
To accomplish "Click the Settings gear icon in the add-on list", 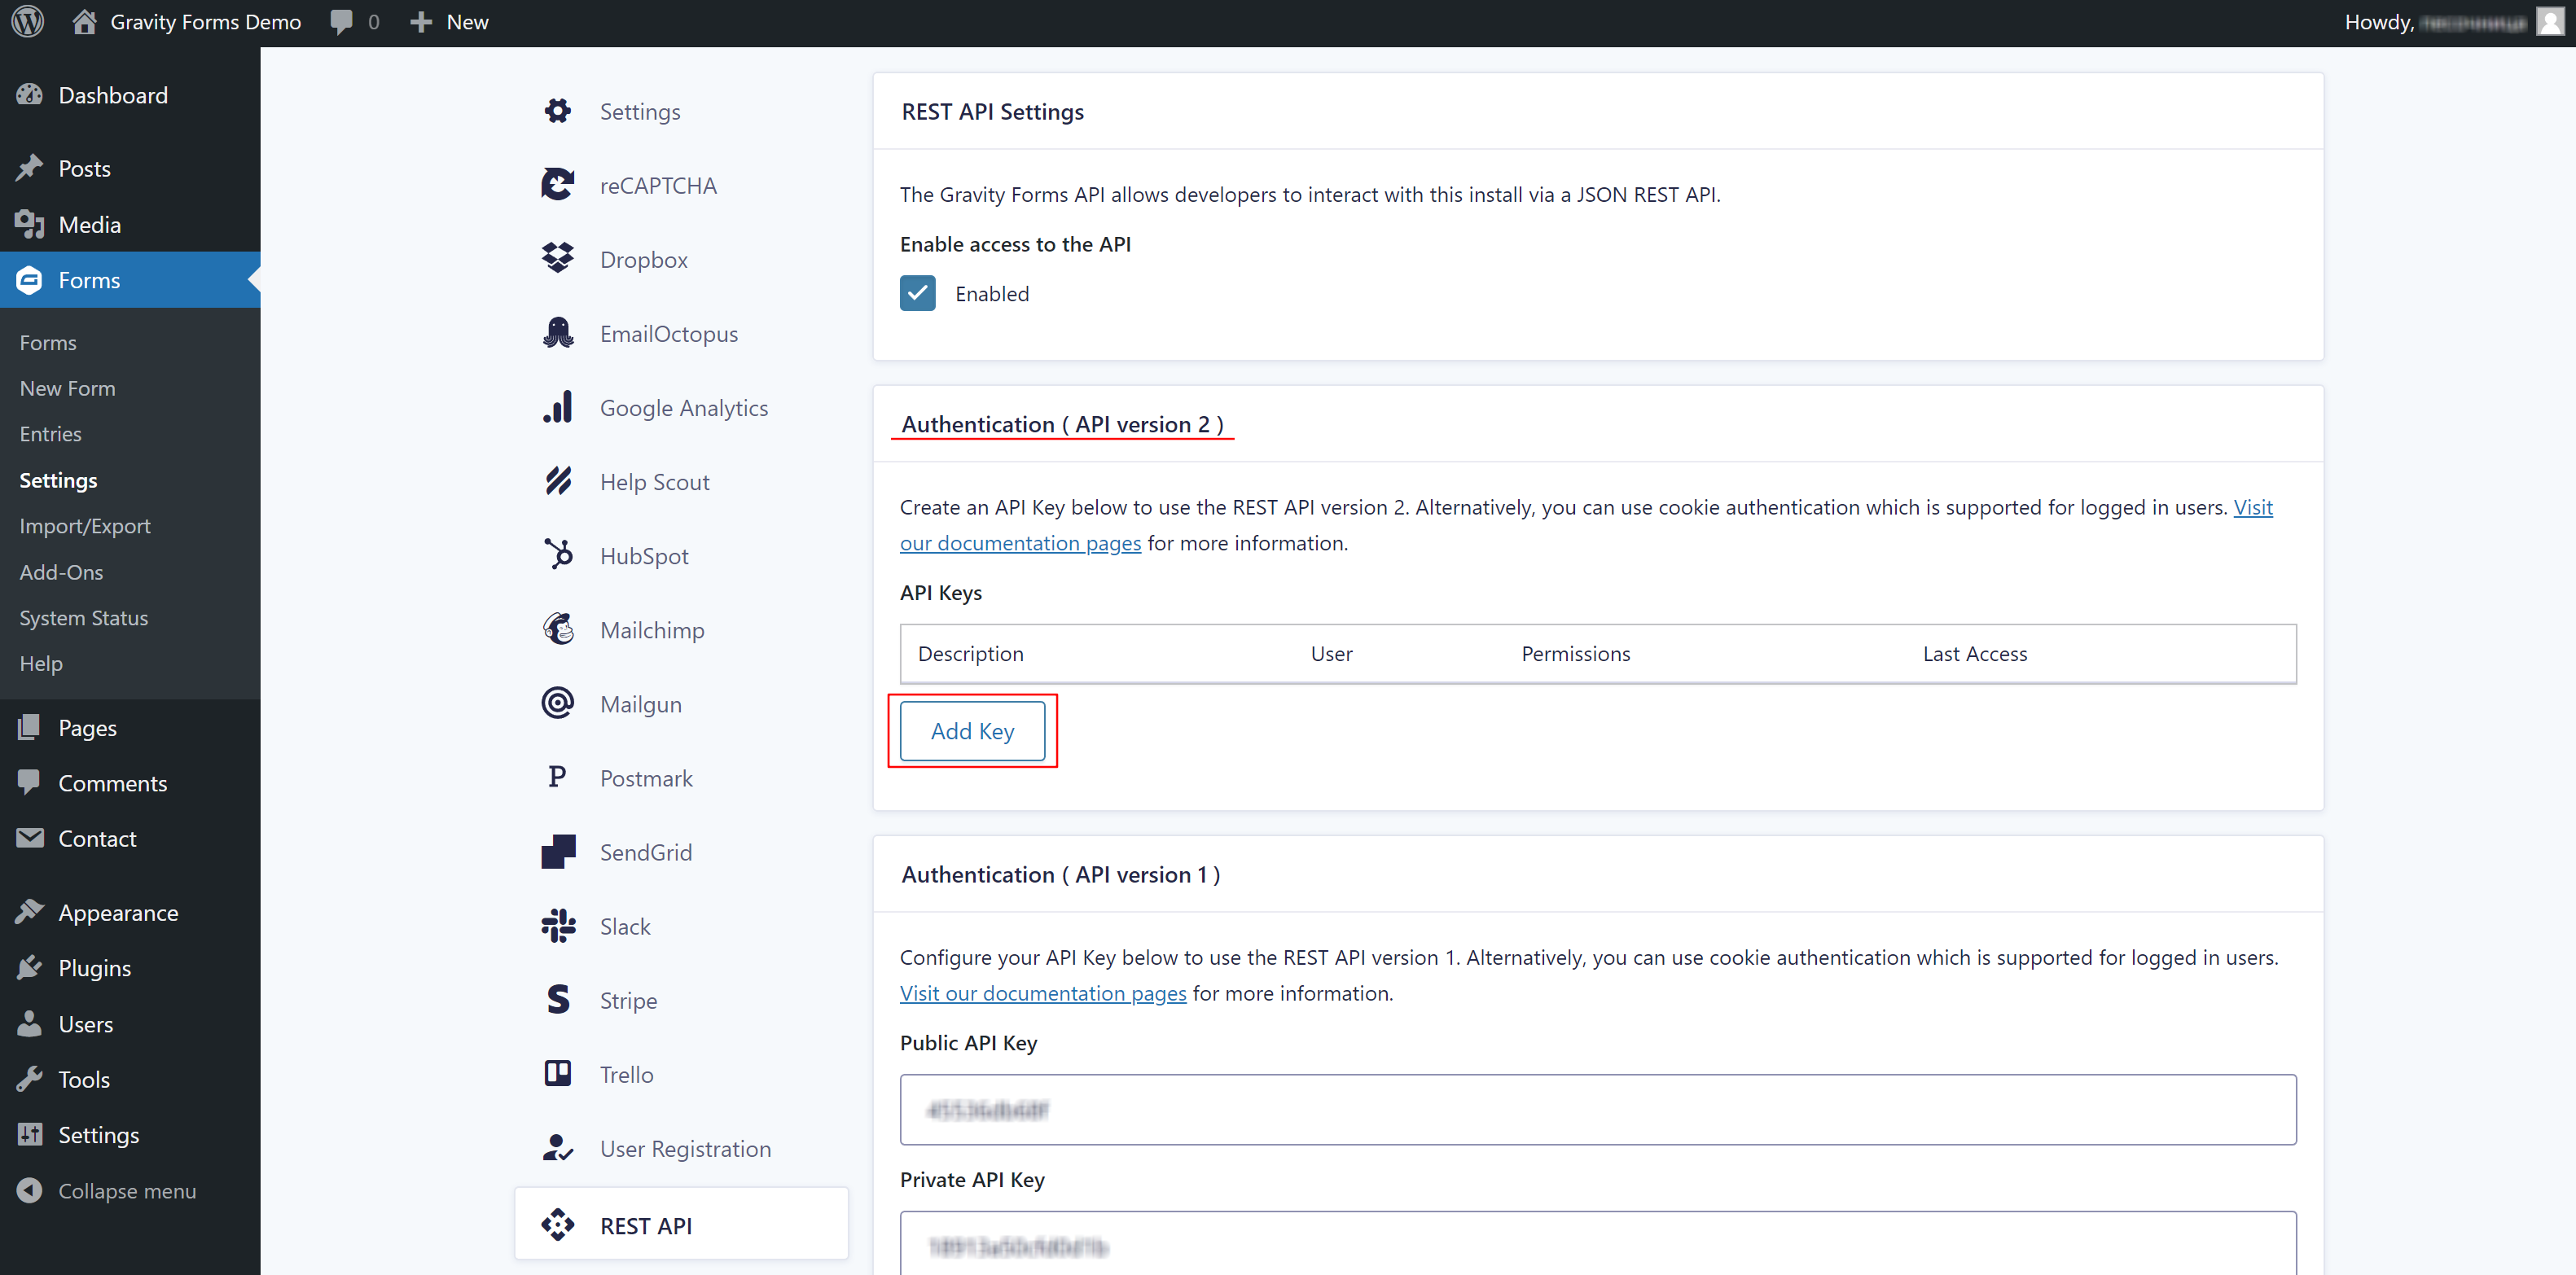I will point(558,111).
